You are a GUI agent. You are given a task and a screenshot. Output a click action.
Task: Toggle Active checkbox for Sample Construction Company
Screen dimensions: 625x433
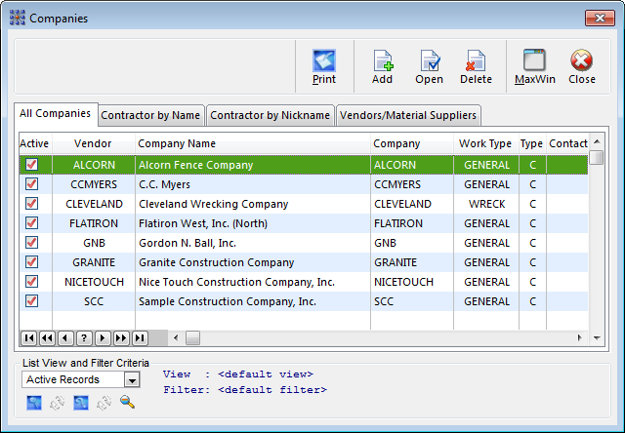(x=32, y=301)
